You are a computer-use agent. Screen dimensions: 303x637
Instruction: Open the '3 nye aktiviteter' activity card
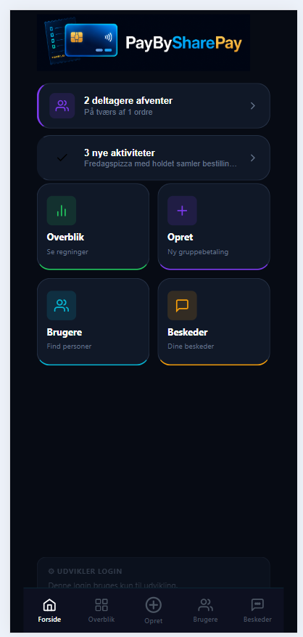(154, 158)
